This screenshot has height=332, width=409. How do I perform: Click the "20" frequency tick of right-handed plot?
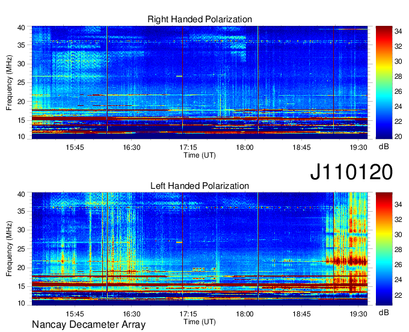click(x=21, y=102)
